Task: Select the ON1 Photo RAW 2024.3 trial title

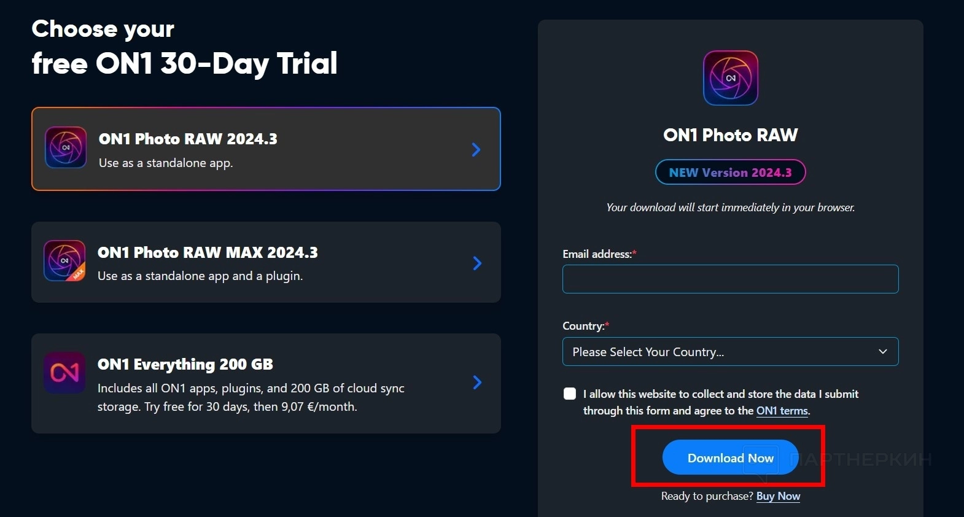Action: 188,139
